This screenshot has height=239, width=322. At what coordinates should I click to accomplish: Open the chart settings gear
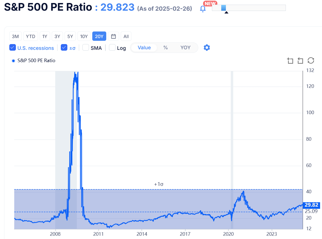coord(207,48)
